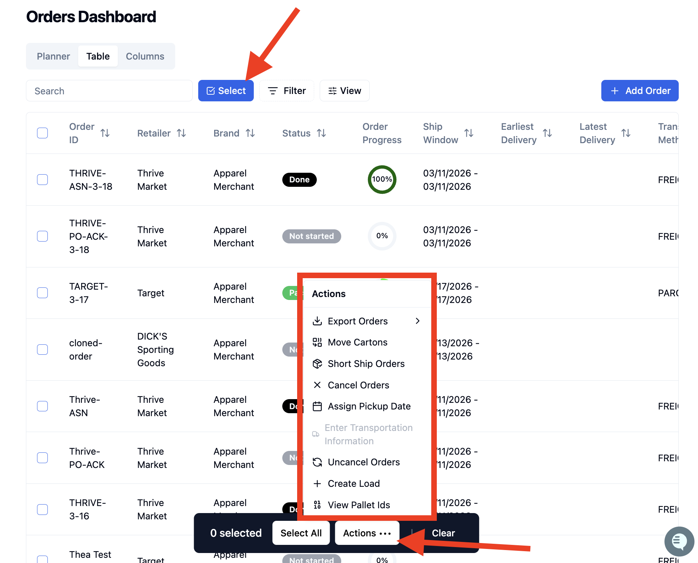Sort by Brand column arrows
The height and width of the screenshot is (563, 698).
[x=250, y=133]
